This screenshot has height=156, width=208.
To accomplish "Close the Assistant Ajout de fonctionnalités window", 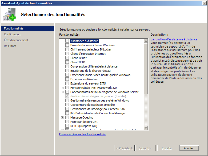I will [204, 3].
